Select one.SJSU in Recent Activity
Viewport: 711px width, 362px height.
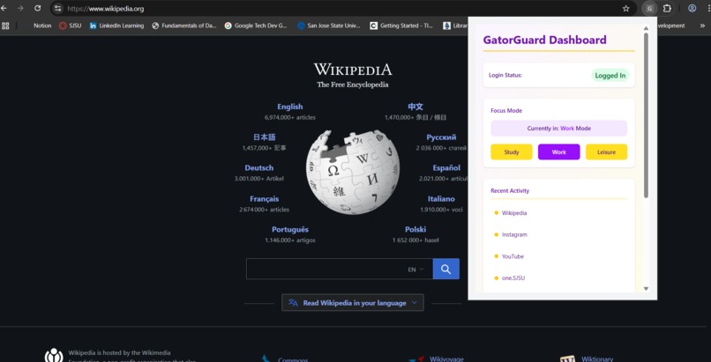(513, 277)
